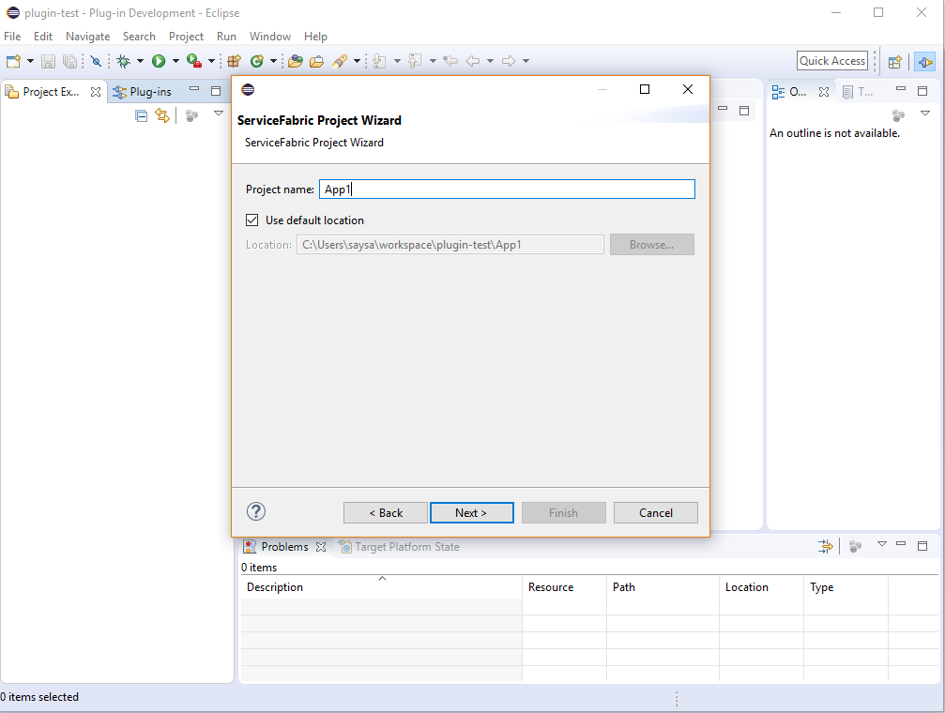The image size is (945, 713).
Task: Click the Open Type icon in toolbar
Action: click(296, 61)
